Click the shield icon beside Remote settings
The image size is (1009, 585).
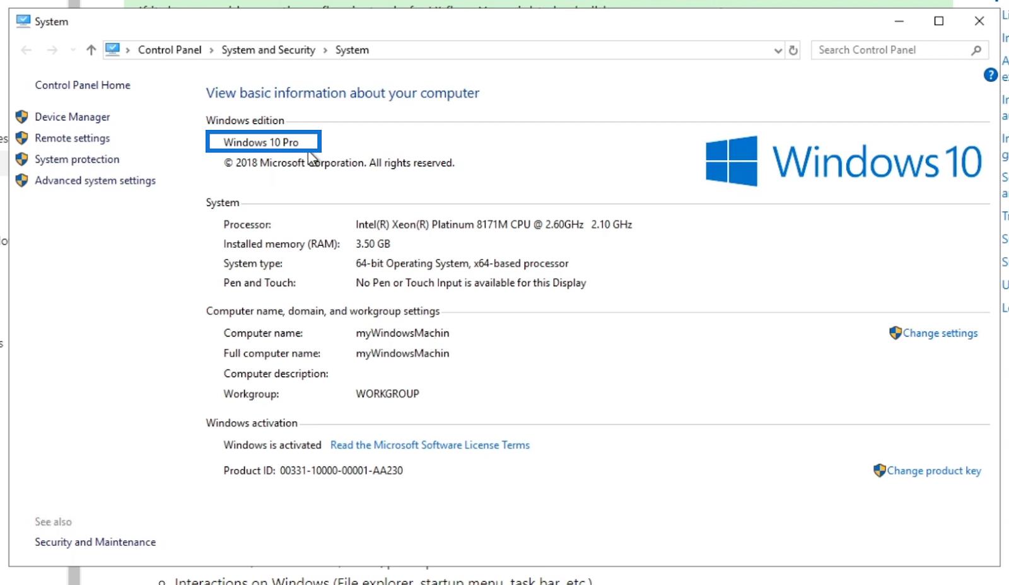click(x=22, y=138)
